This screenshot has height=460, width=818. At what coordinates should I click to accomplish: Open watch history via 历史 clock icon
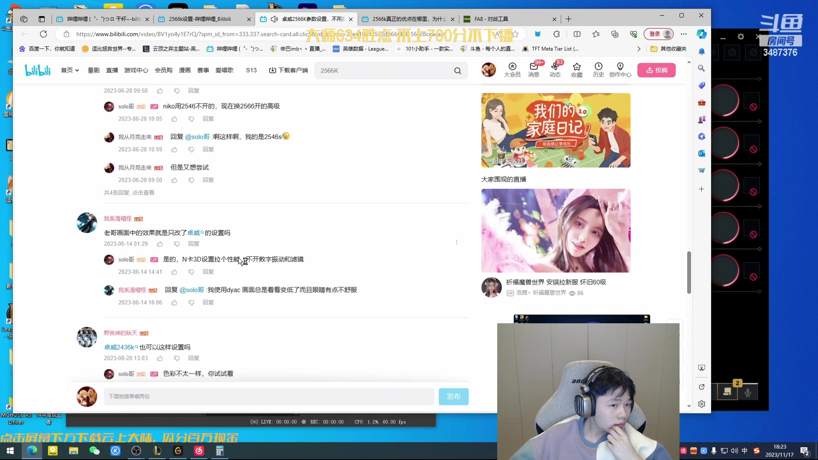pyautogui.click(x=598, y=70)
